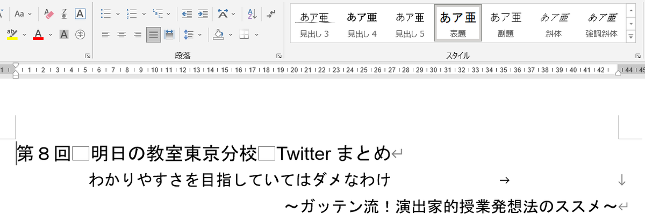Screen dimensions: 645x220
Task: Open Change Case dropdown arrow
Action: [x=30, y=13]
